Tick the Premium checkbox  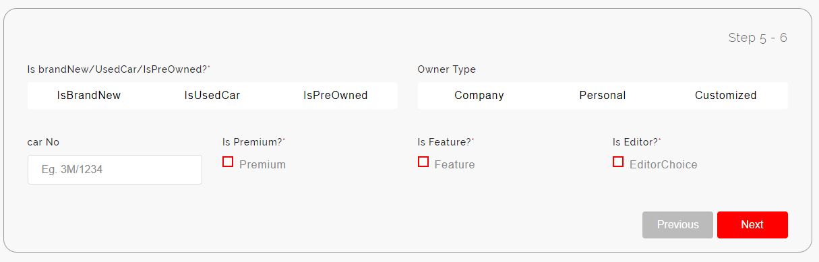click(228, 162)
